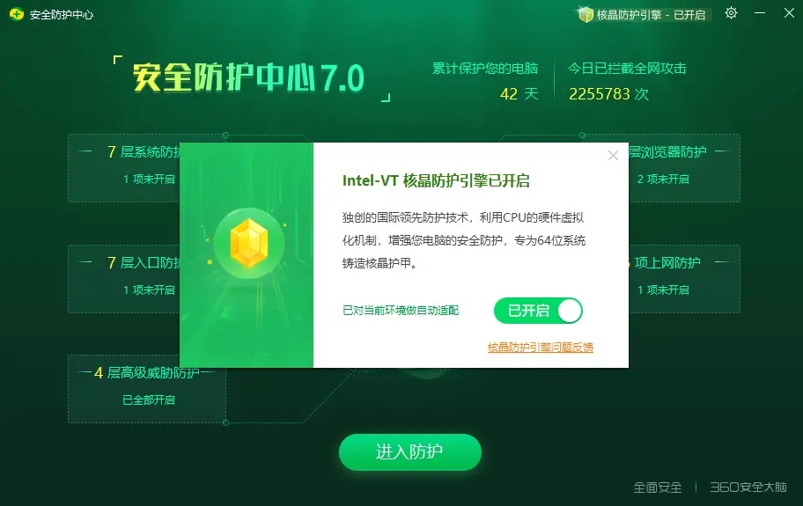Open the settings gear icon
Image resolution: width=803 pixels, height=506 pixels.
[731, 13]
